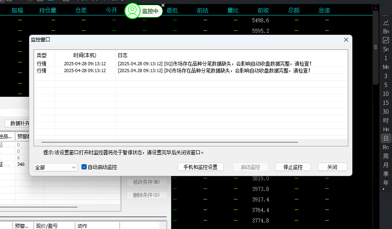Select the 时 hourly period in sidebar
392x229 pixels.
click(386, 120)
